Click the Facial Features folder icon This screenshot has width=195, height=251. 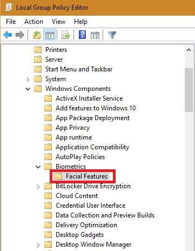tap(58, 176)
